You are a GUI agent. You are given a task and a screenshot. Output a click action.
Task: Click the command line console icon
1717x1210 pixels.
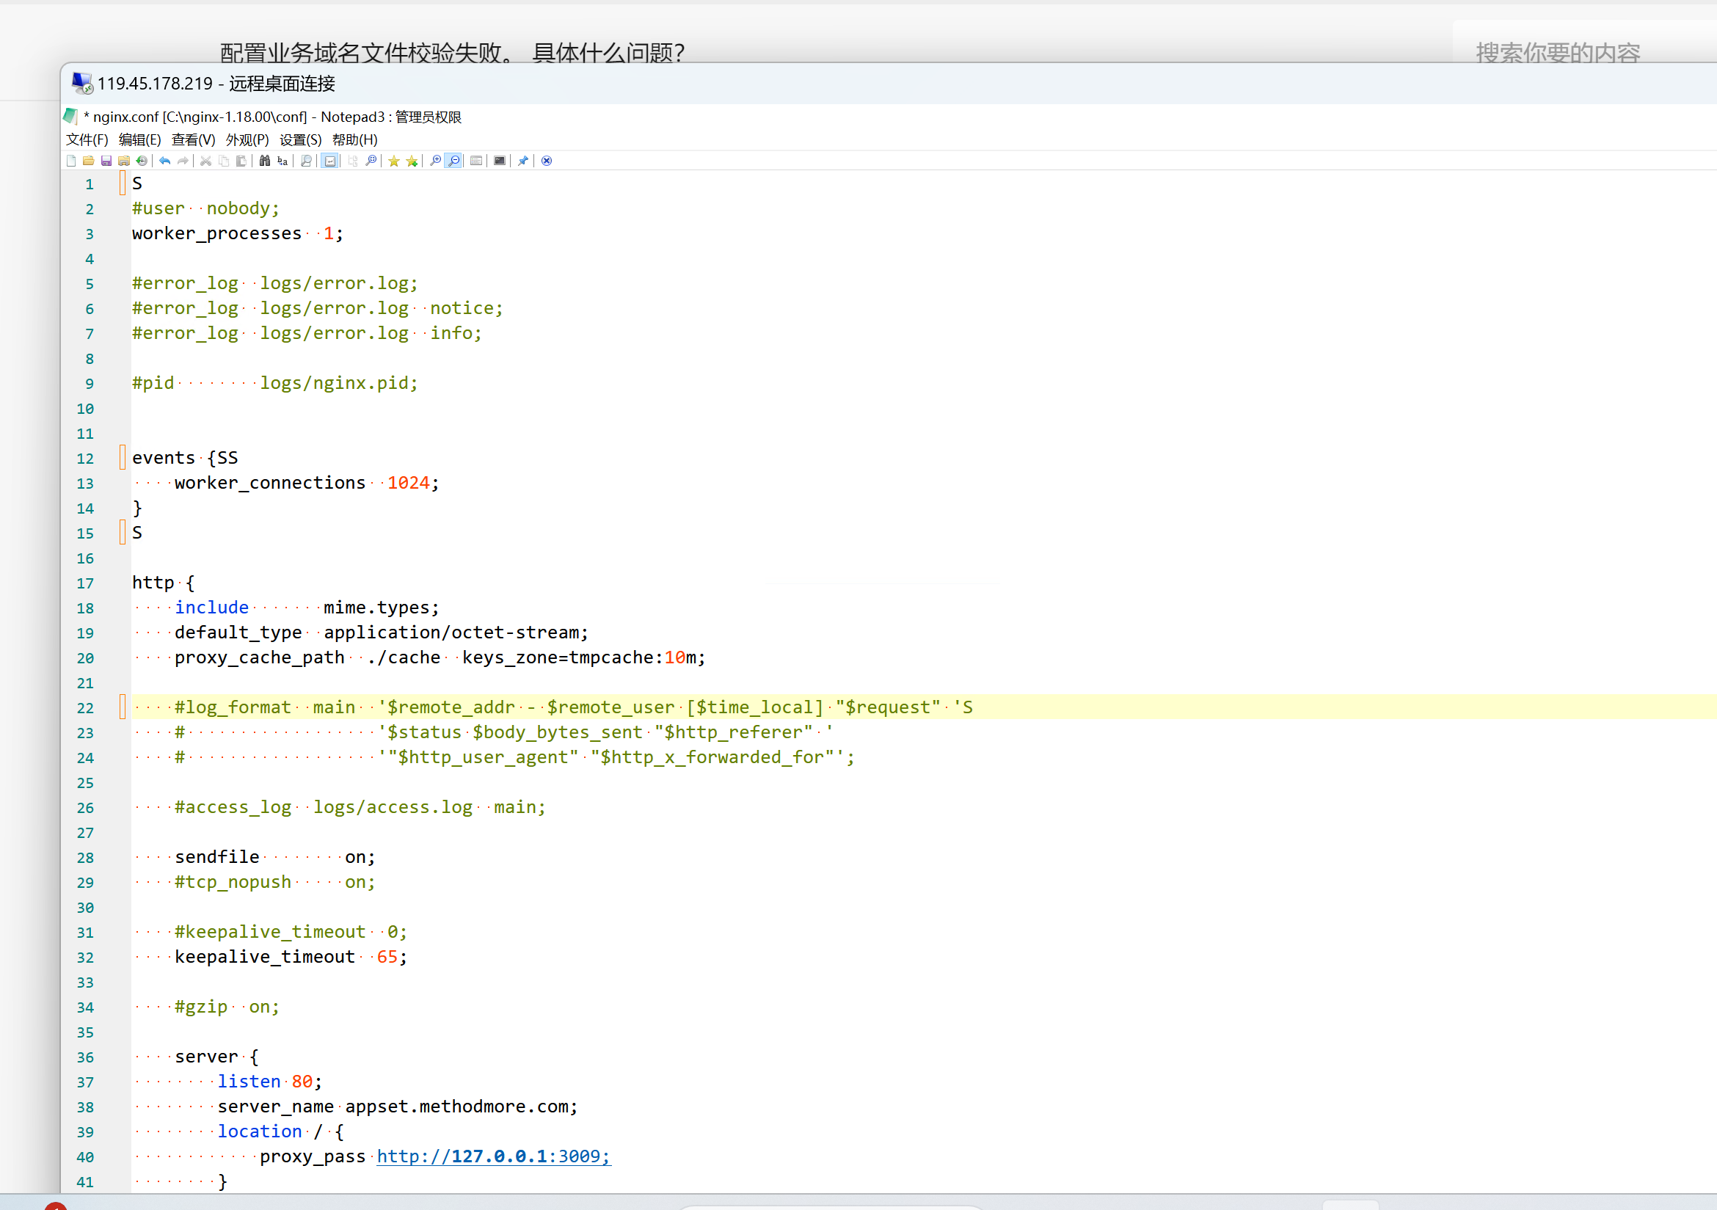(500, 161)
